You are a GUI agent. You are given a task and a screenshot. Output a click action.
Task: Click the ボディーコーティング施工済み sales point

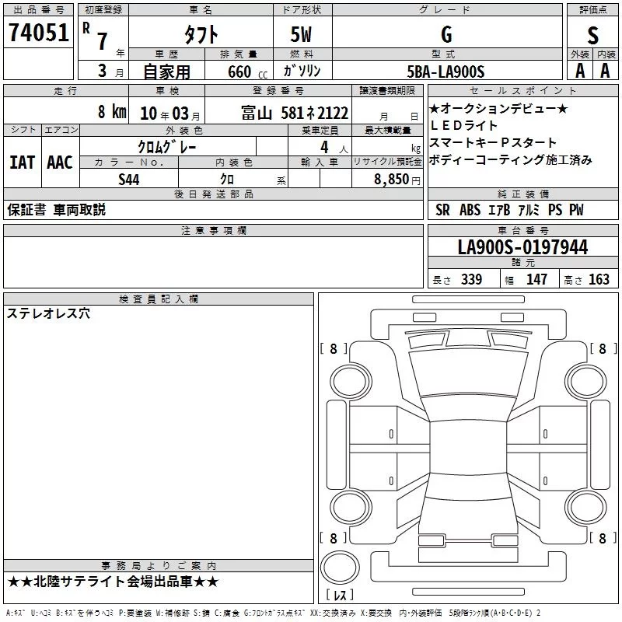tap(510, 159)
